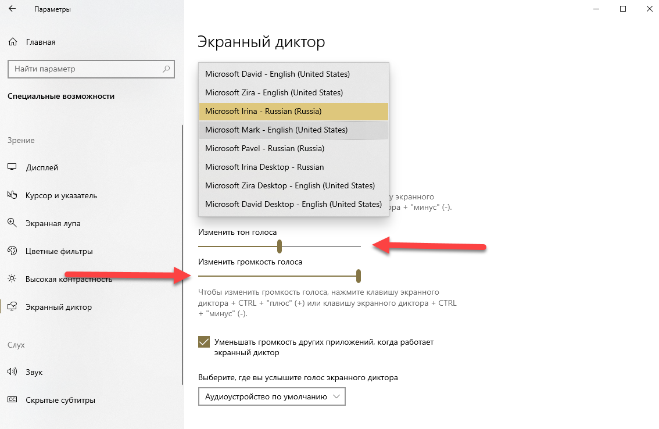This screenshot has height=429, width=659.
Task: Click the Скрытые субтитры CC icon
Action: [x=12, y=399]
